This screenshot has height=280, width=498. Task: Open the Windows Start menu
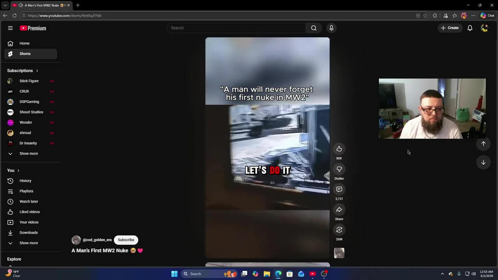pos(174,274)
